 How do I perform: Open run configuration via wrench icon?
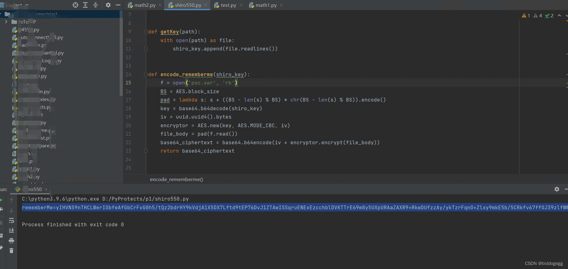1,210
